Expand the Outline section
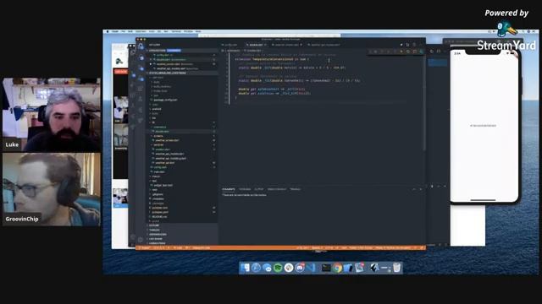This screenshot has height=304, width=542. pyautogui.click(x=154, y=225)
